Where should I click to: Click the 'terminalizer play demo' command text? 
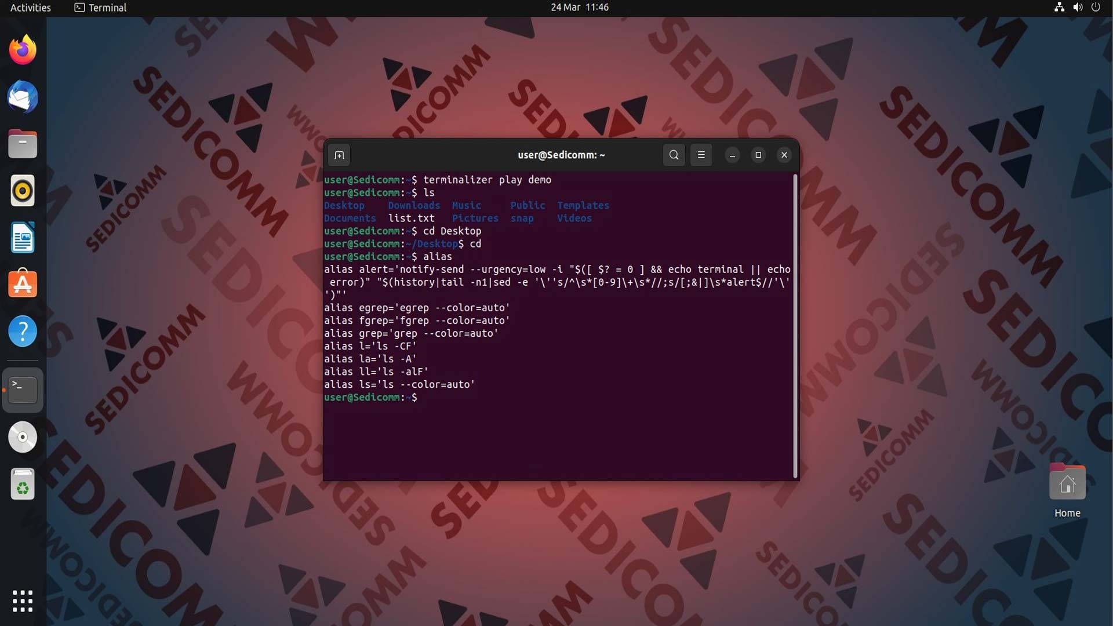tap(487, 180)
